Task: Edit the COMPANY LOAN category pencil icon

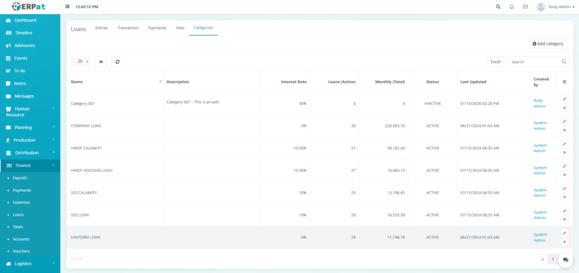Action: 564,122
